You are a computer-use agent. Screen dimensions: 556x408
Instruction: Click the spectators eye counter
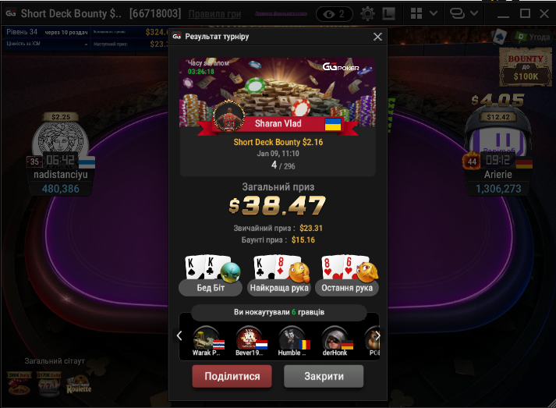click(x=335, y=14)
